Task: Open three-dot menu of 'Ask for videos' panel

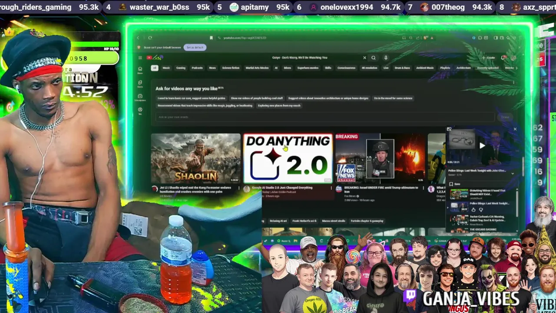Action: coord(513,82)
